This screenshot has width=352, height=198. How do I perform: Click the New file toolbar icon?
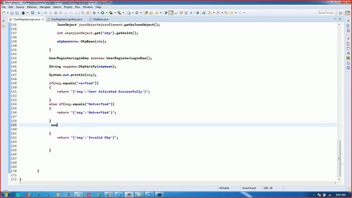4,13
